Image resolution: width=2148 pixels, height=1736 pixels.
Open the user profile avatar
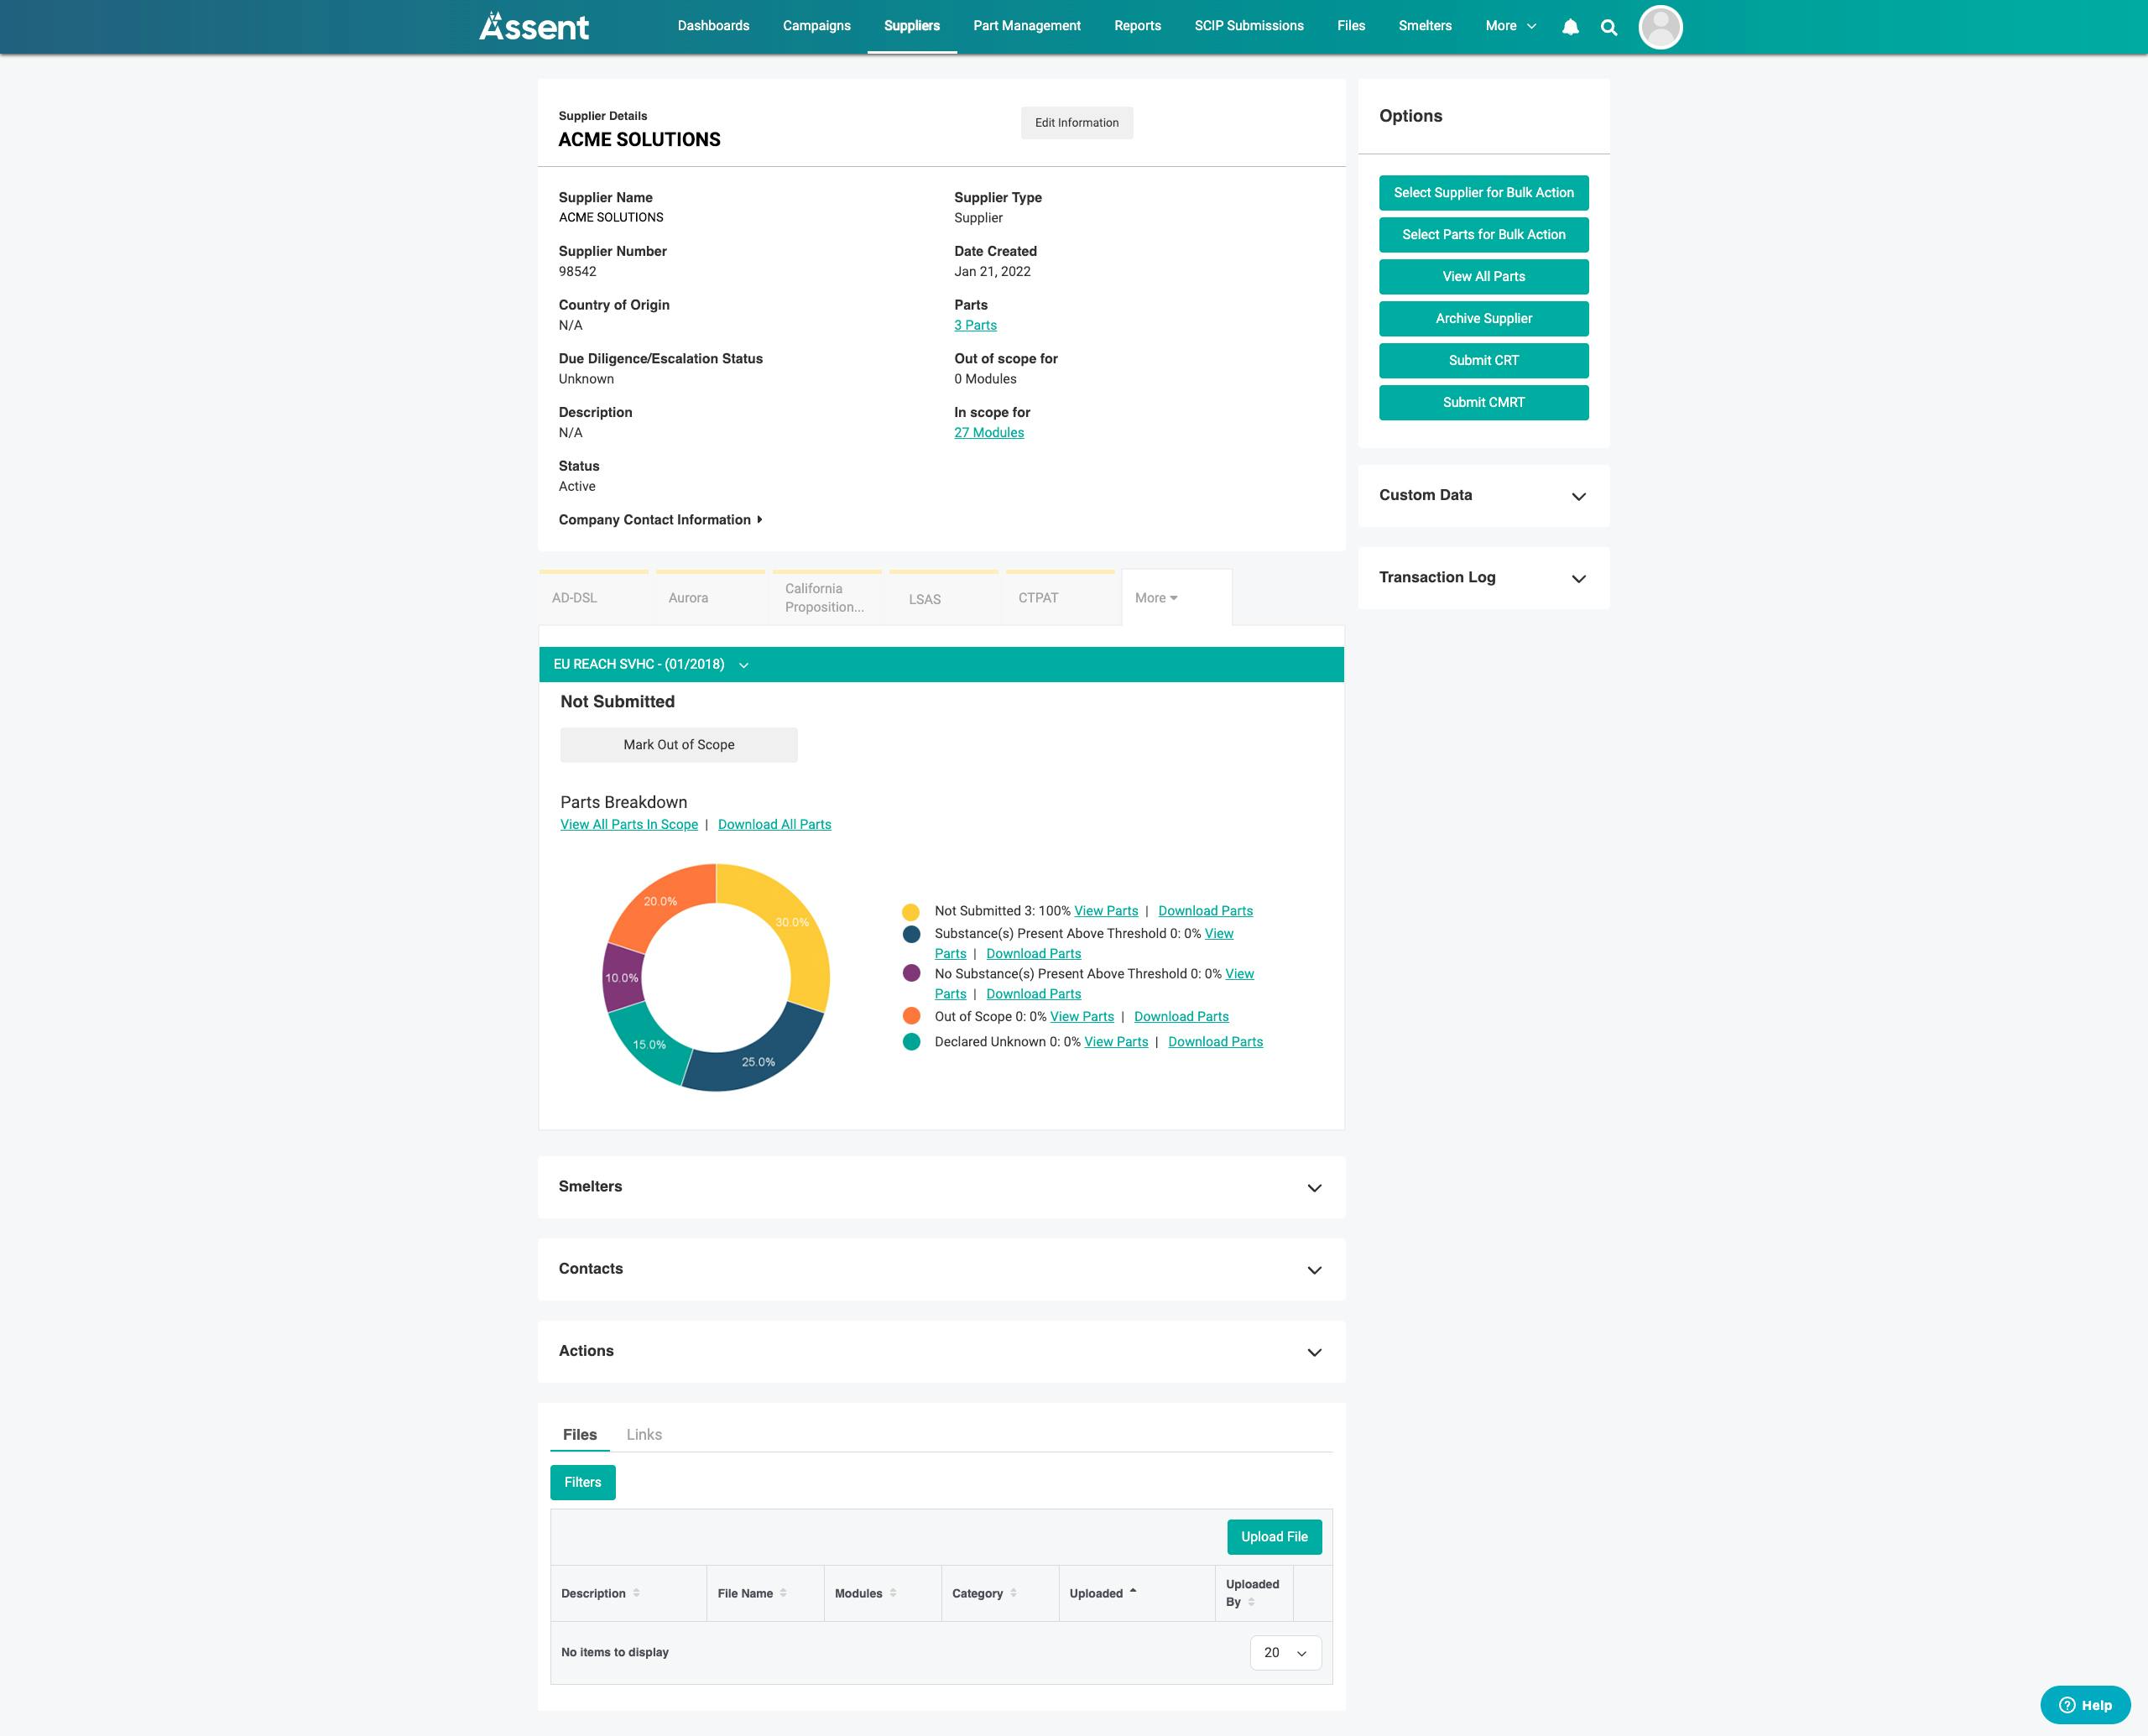[1660, 27]
